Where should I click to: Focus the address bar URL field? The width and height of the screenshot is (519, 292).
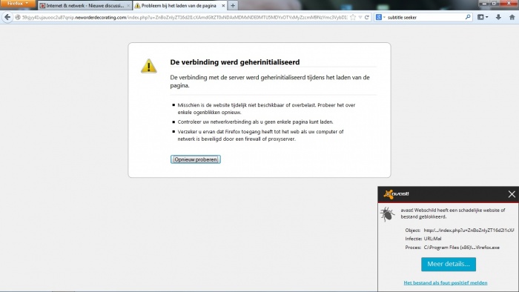(x=185, y=17)
